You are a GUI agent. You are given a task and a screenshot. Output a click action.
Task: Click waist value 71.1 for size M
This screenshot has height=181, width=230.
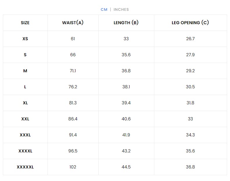73,71
